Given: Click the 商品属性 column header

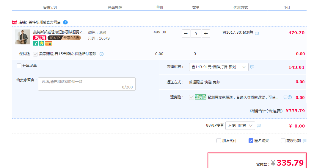Looking at the screenshot, I should tap(115, 7).
